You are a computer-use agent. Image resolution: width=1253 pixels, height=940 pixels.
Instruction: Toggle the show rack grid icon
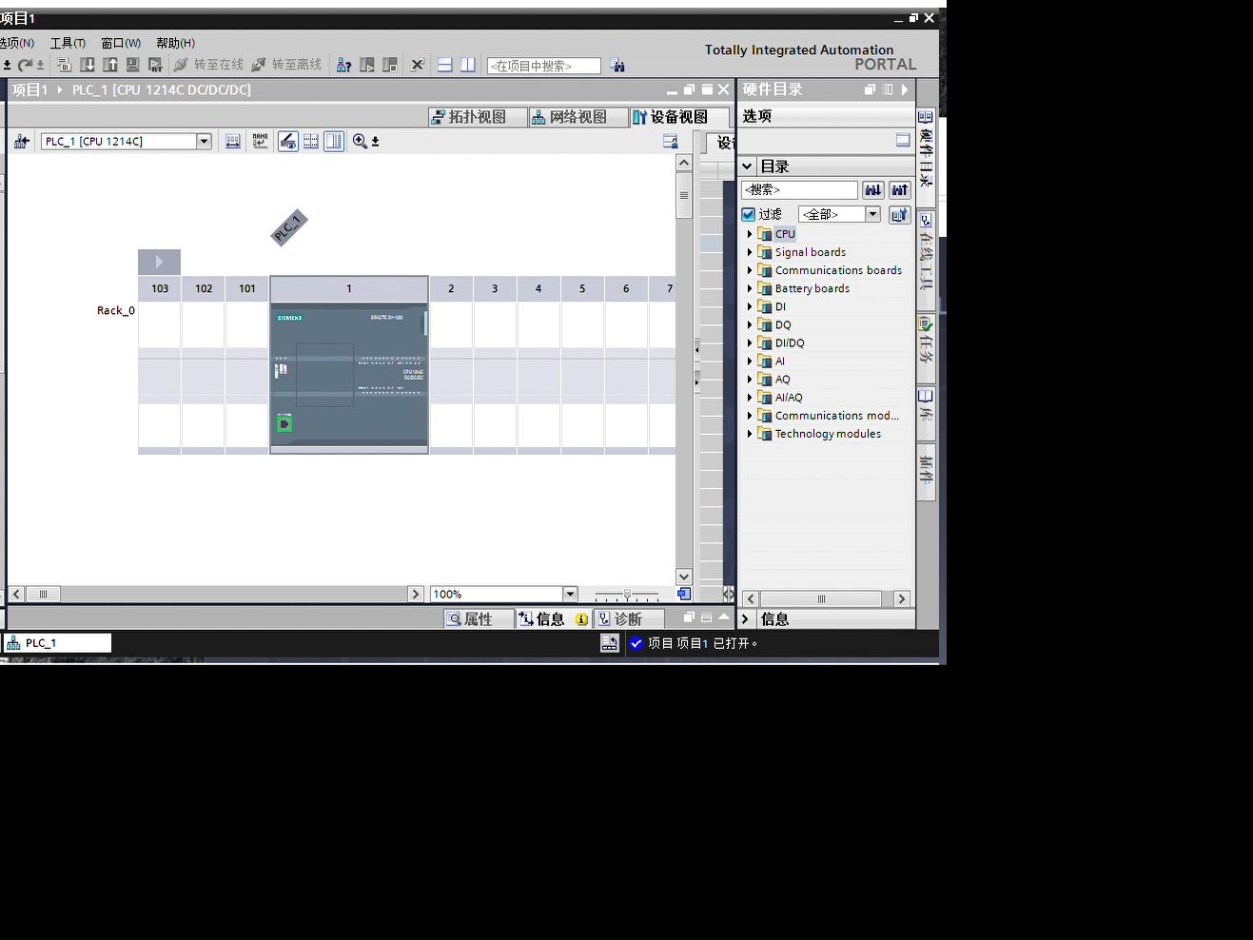point(310,141)
